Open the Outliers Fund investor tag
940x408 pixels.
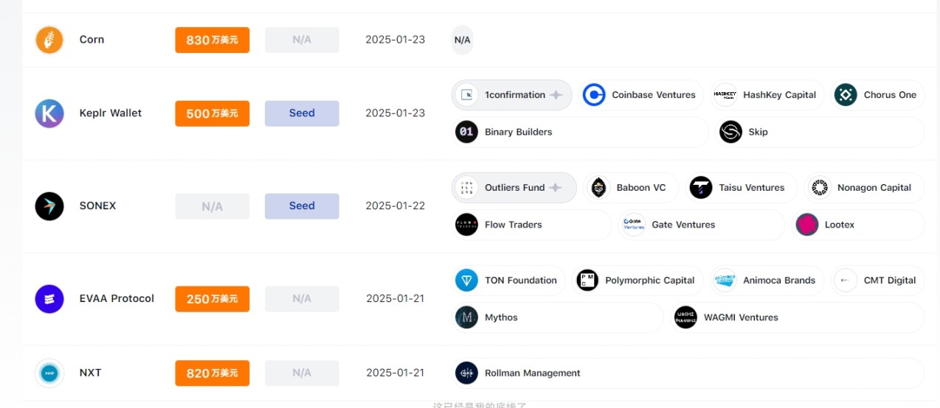click(514, 188)
